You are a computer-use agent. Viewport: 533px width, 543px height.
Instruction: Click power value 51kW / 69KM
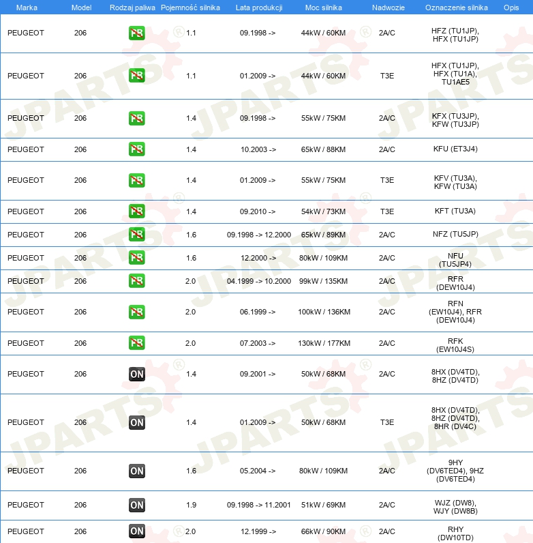pos(323,505)
